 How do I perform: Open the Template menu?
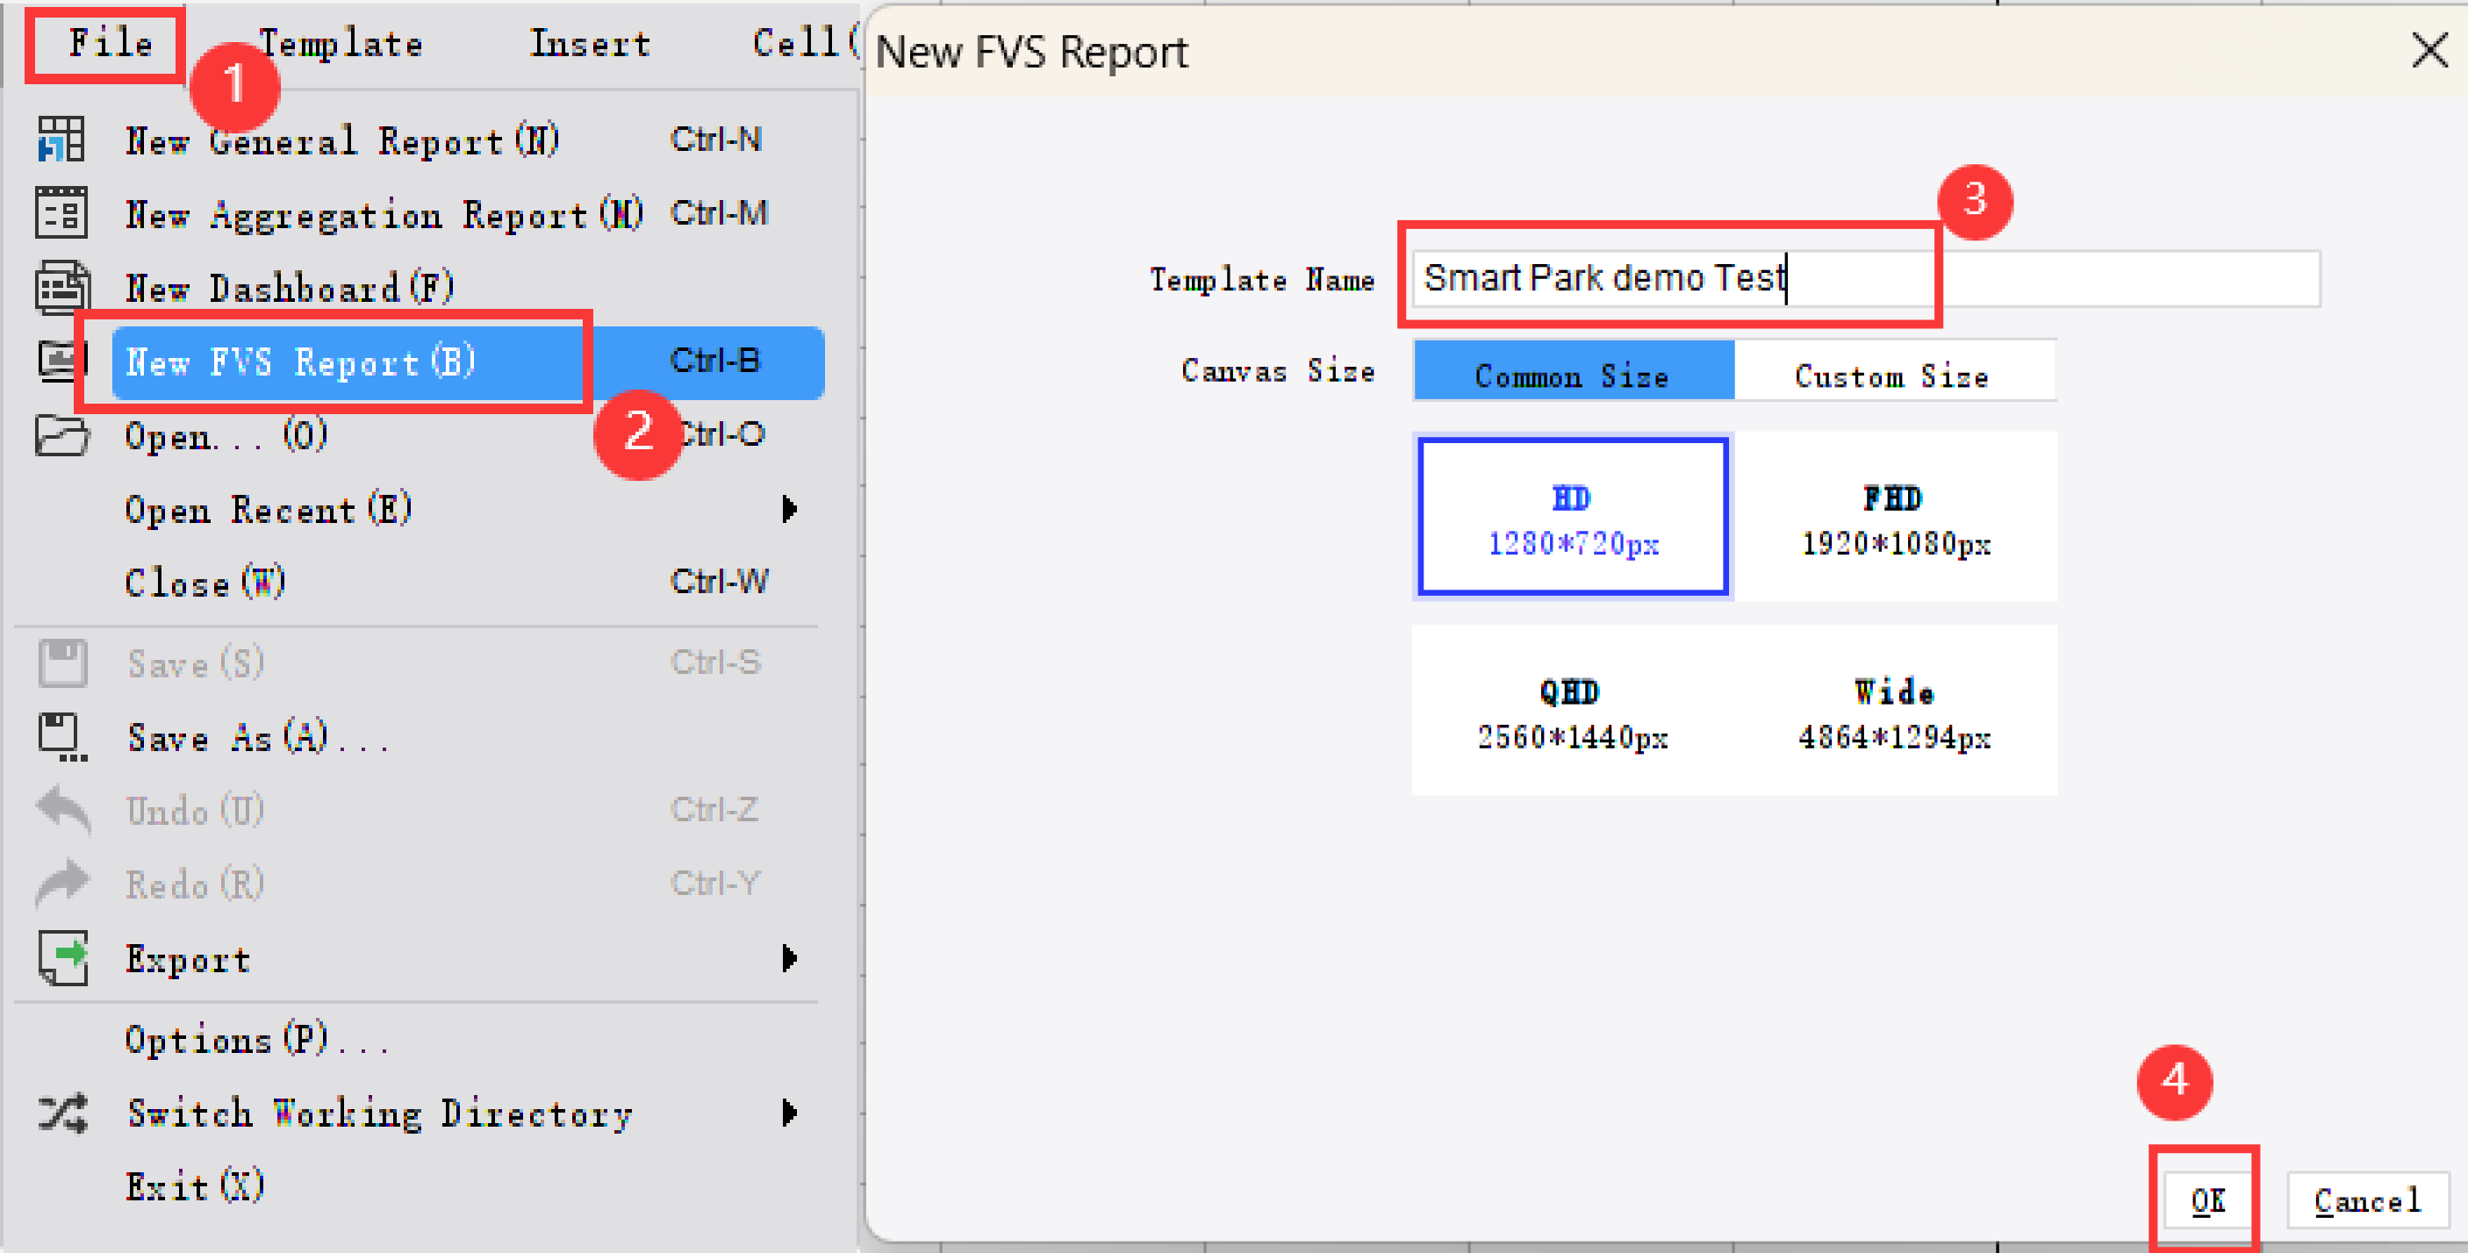tap(341, 42)
